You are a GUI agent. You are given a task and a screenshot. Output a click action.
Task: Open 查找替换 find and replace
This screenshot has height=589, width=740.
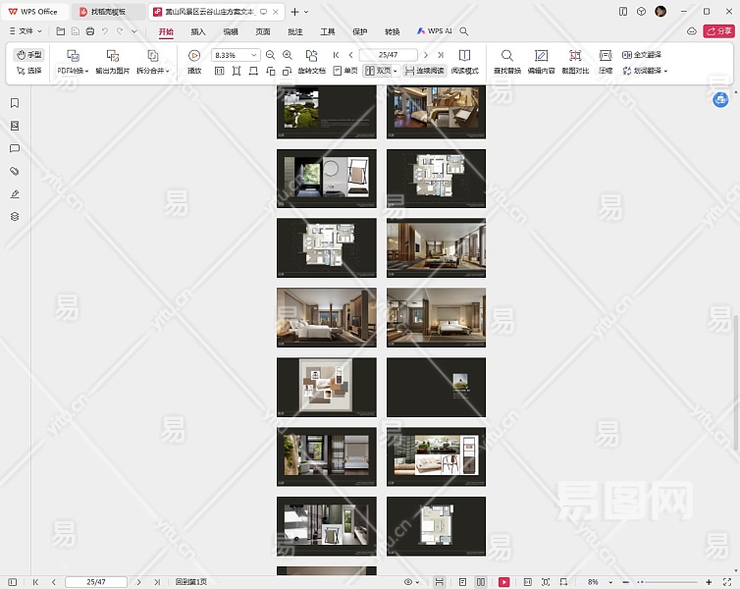pyautogui.click(x=507, y=56)
